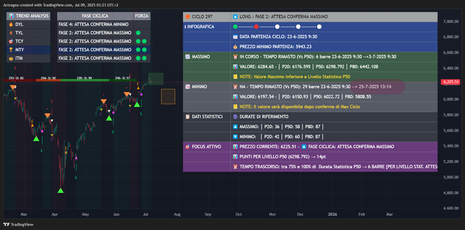
Task: Click the calendar icon beside DATA PARTENZA CICLO
Action: coord(235,37)
